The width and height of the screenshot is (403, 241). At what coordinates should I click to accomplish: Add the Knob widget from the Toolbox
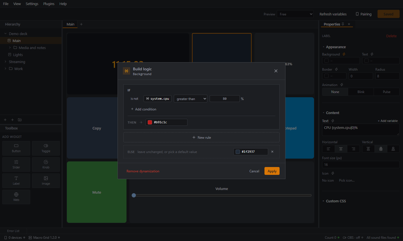(x=46, y=164)
